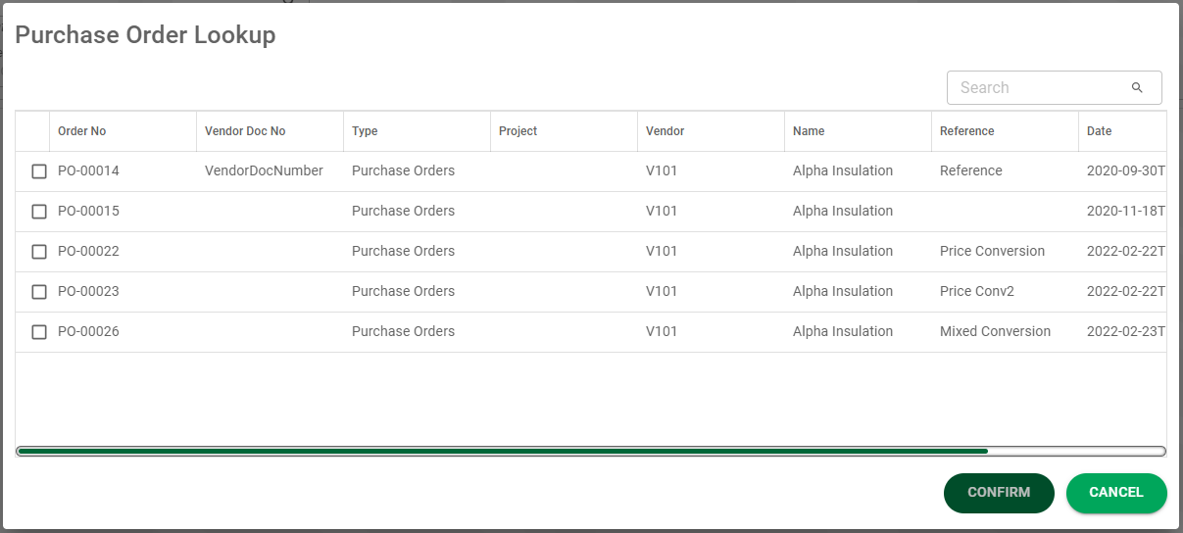This screenshot has width=1183, height=533.
Task: Click Alpha Insulation in the PO-00015 row
Action: tap(843, 211)
